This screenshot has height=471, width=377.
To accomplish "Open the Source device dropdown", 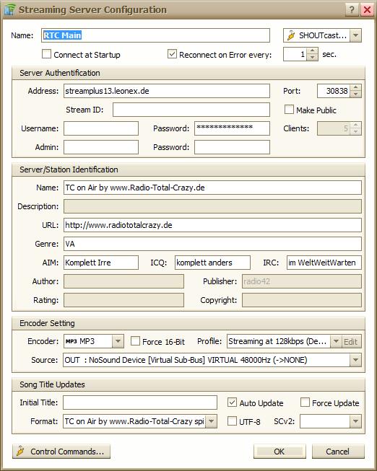I will (x=355, y=360).
